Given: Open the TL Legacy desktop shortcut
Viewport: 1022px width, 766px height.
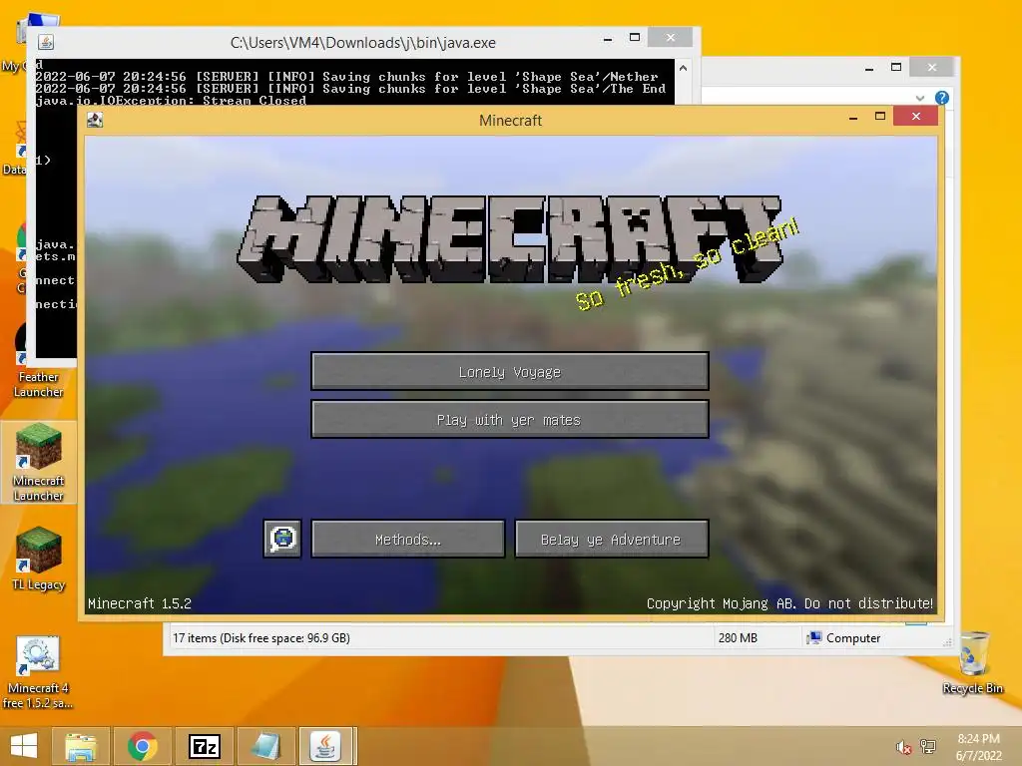Looking at the screenshot, I should 39,559.
